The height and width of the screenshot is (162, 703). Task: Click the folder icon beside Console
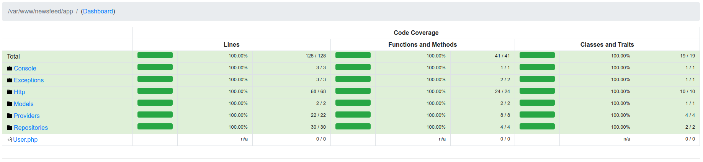coord(10,68)
